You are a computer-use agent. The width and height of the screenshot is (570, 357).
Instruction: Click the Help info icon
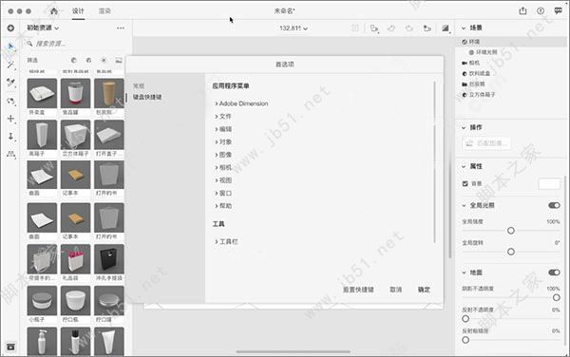click(541, 10)
